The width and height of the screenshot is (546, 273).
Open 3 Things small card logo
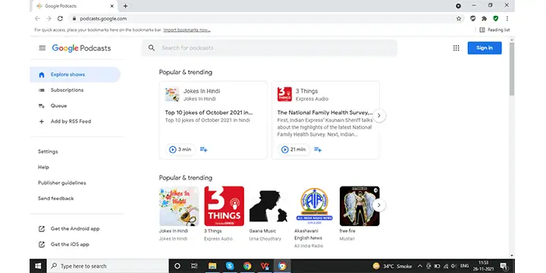pos(284,94)
